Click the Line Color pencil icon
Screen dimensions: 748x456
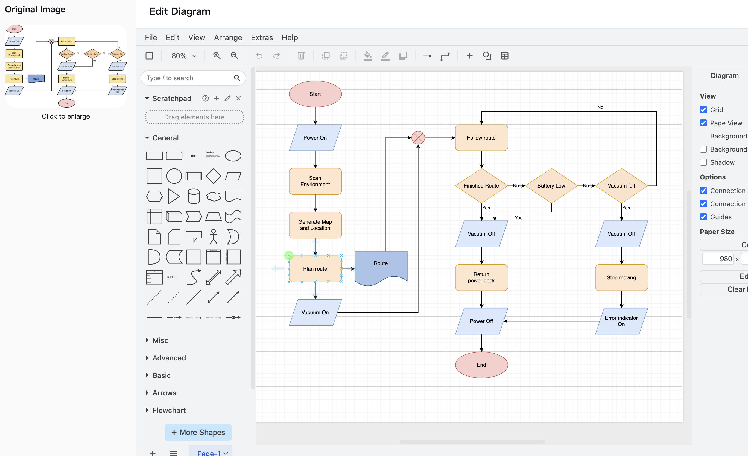385,56
